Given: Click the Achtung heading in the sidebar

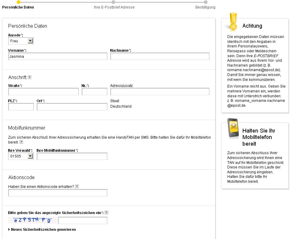Looking at the screenshot, I should click(x=252, y=26).
